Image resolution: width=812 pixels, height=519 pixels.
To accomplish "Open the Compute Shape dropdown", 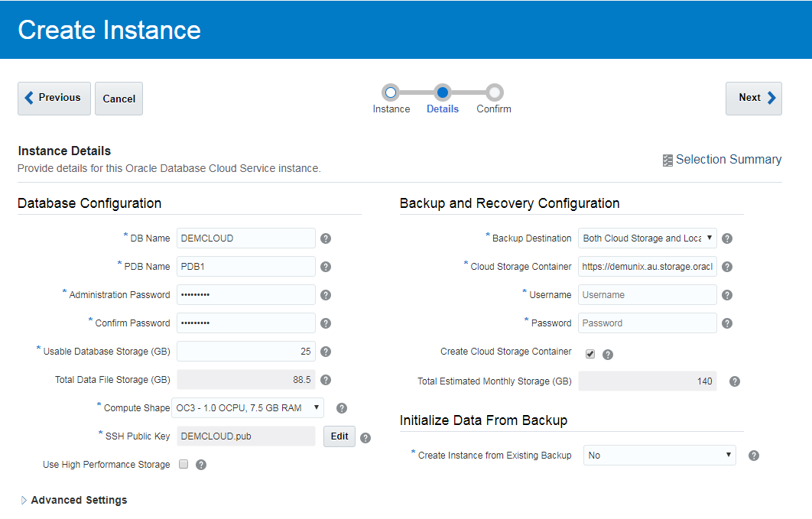I will [248, 408].
